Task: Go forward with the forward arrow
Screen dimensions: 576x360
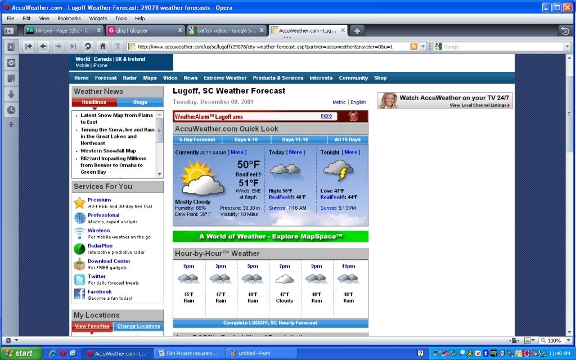Action: tap(58, 46)
